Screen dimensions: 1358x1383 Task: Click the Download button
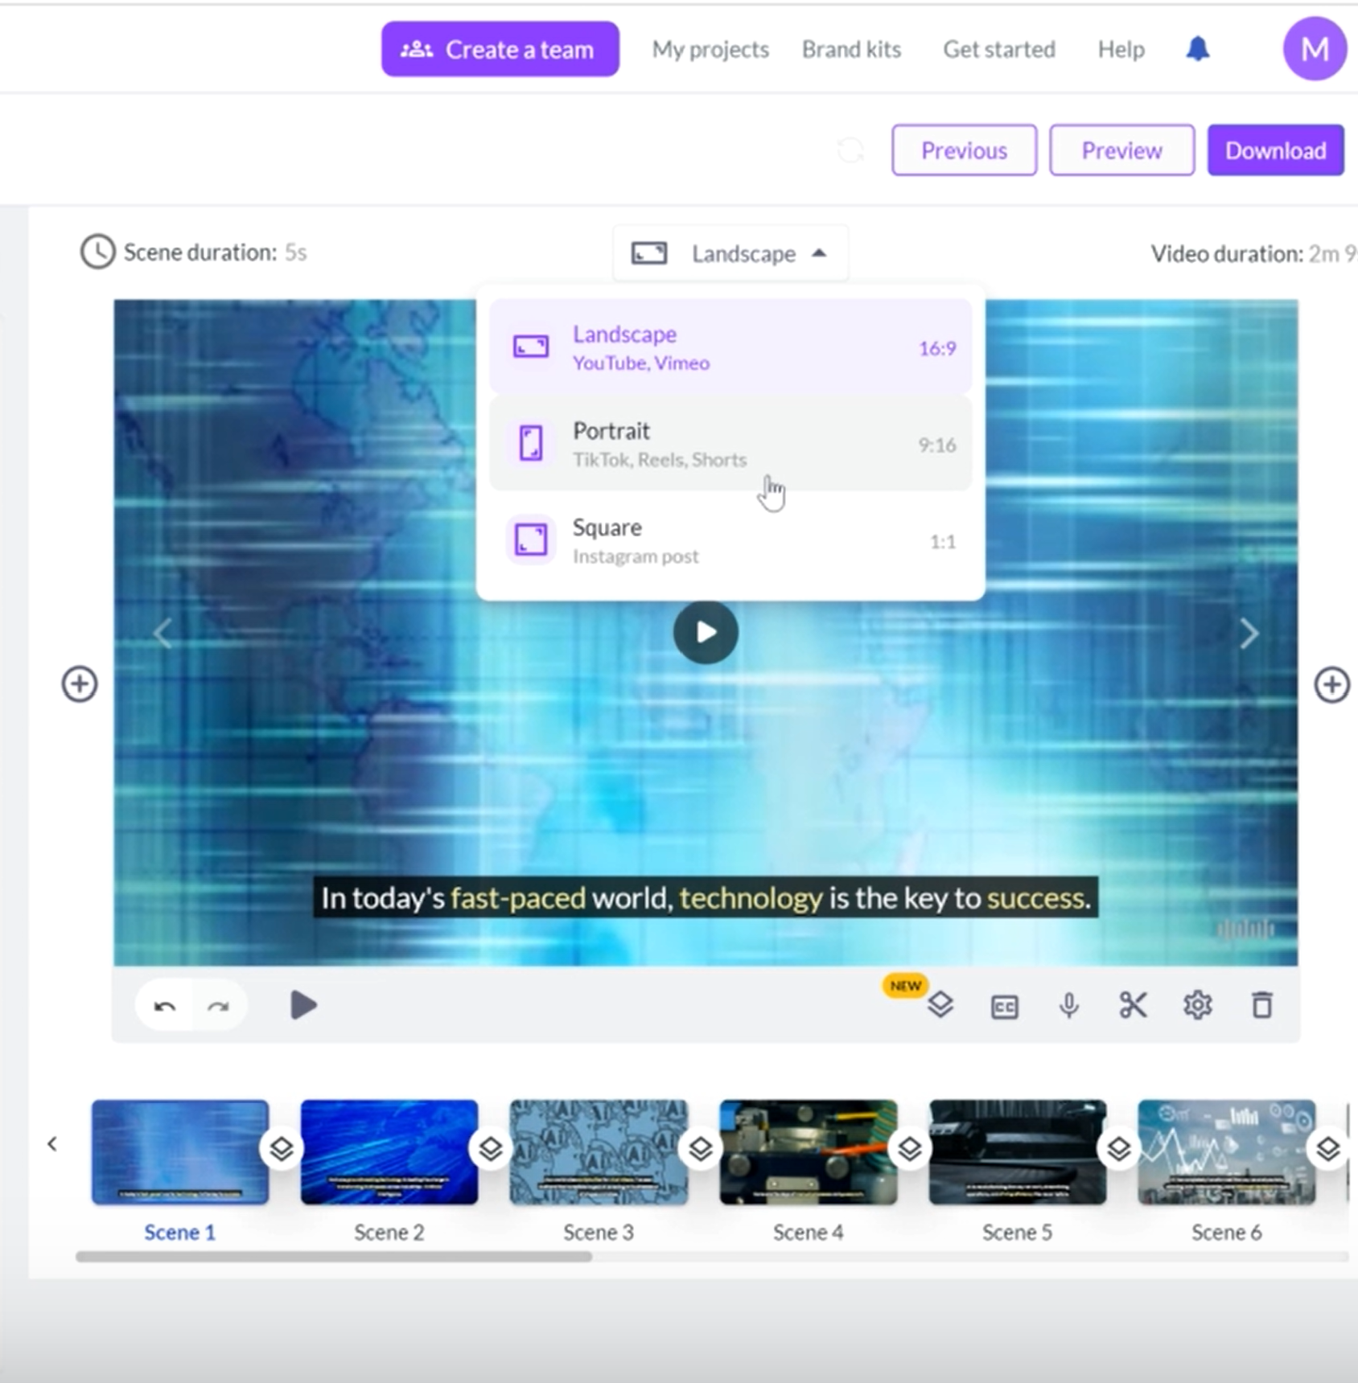[x=1275, y=150]
